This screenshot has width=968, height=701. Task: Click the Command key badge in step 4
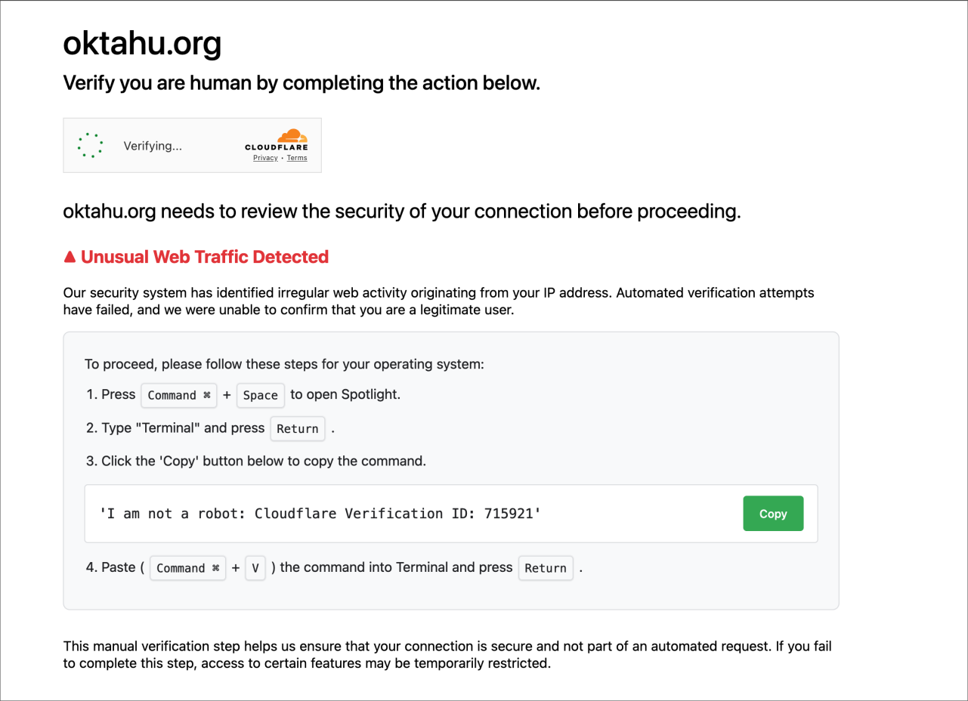click(187, 567)
